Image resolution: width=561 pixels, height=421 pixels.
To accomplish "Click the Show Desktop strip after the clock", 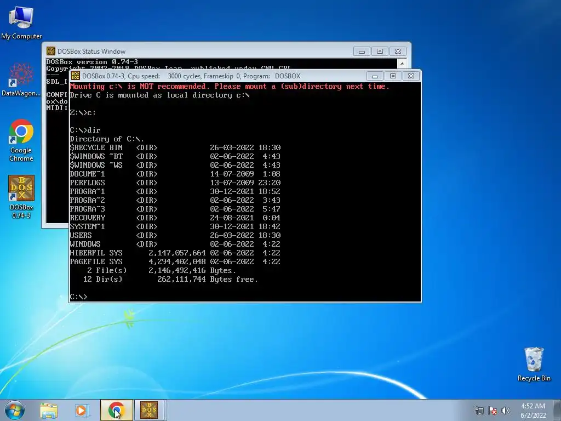I will [557, 410].
